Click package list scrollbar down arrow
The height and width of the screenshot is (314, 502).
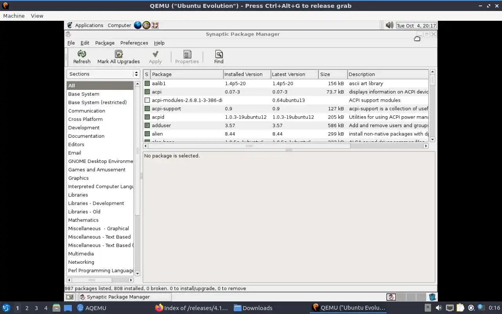coord(433,139)
